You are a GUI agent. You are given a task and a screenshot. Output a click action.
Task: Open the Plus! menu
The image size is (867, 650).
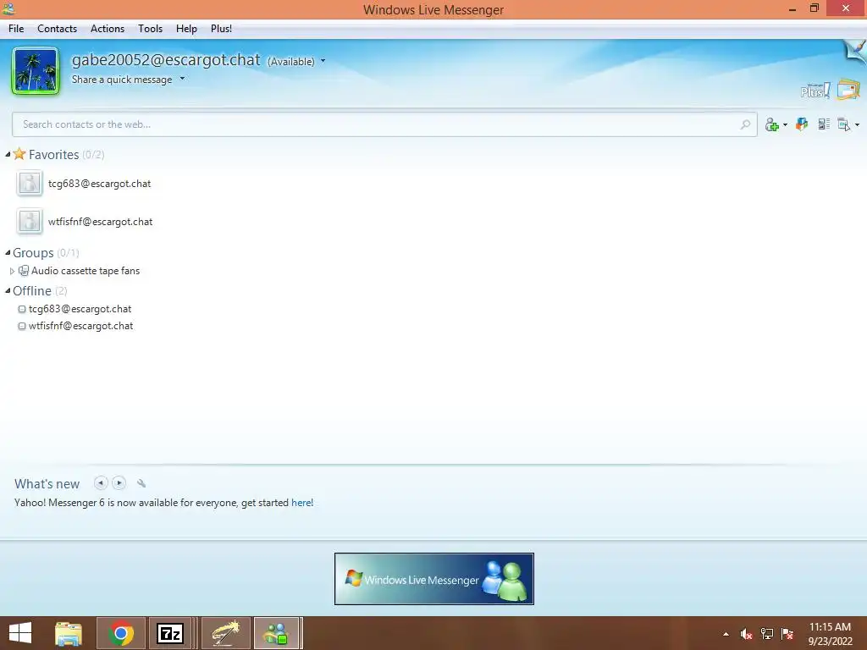tap(221, 29)
